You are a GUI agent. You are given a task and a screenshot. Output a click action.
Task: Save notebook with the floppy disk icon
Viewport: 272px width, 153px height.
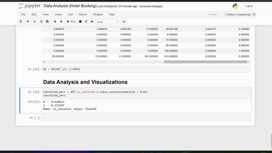point(21,22)
